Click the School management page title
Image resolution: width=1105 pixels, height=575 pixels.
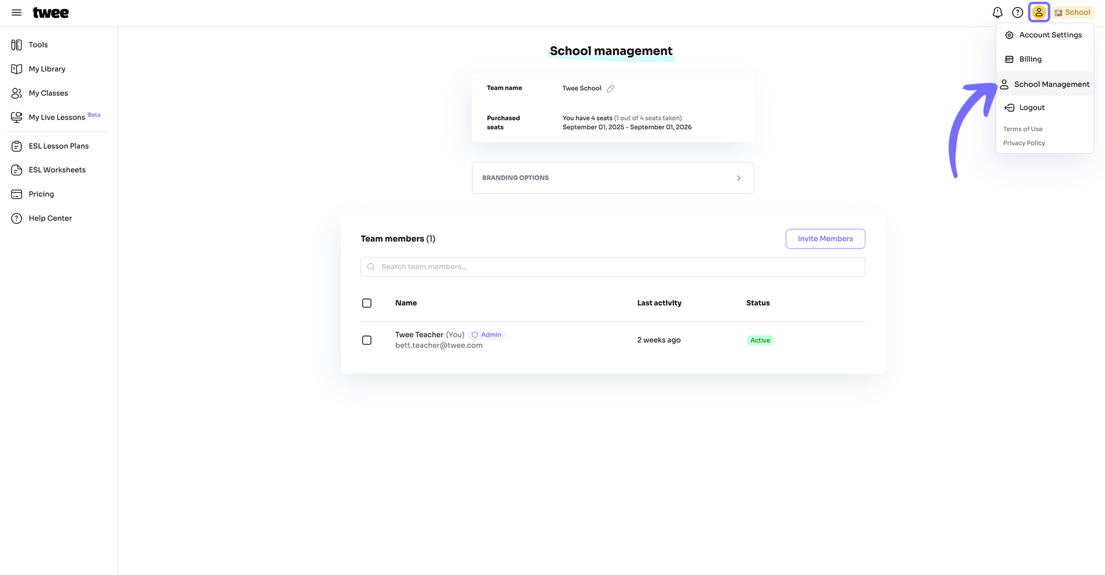pyautogui.click(x=611, y=52)
